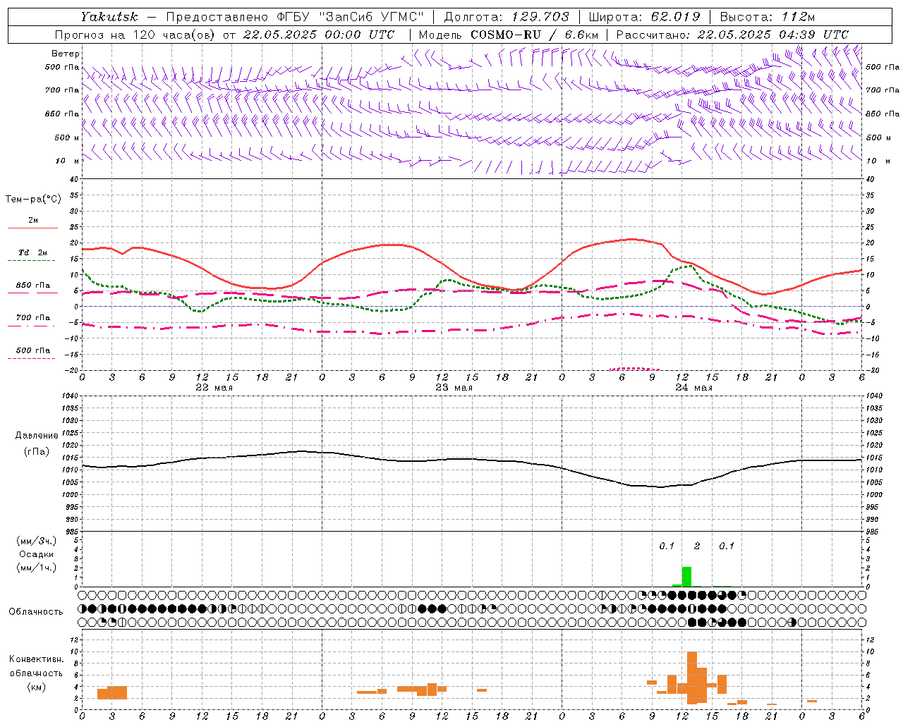Select the elevation text "Высота: 112м"

pos(768,17)
